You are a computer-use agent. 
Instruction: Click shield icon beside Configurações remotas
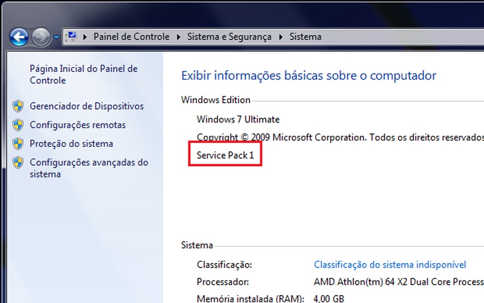click(x=18, y=125)
